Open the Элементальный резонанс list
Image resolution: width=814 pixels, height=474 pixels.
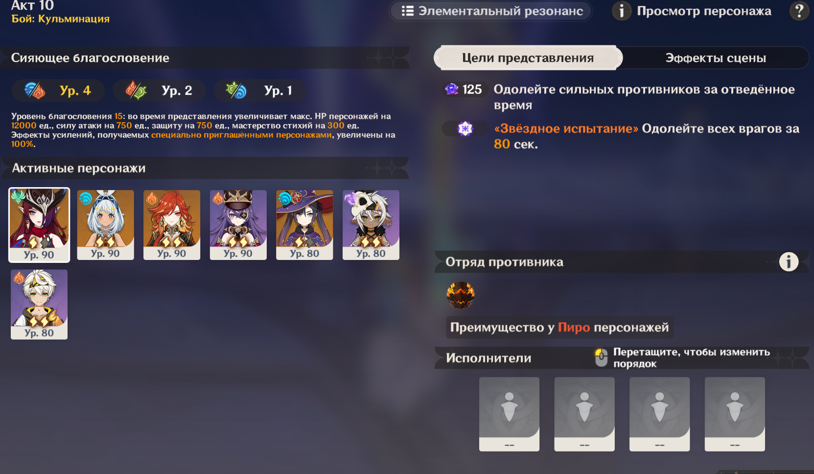(x=491, y=11)
